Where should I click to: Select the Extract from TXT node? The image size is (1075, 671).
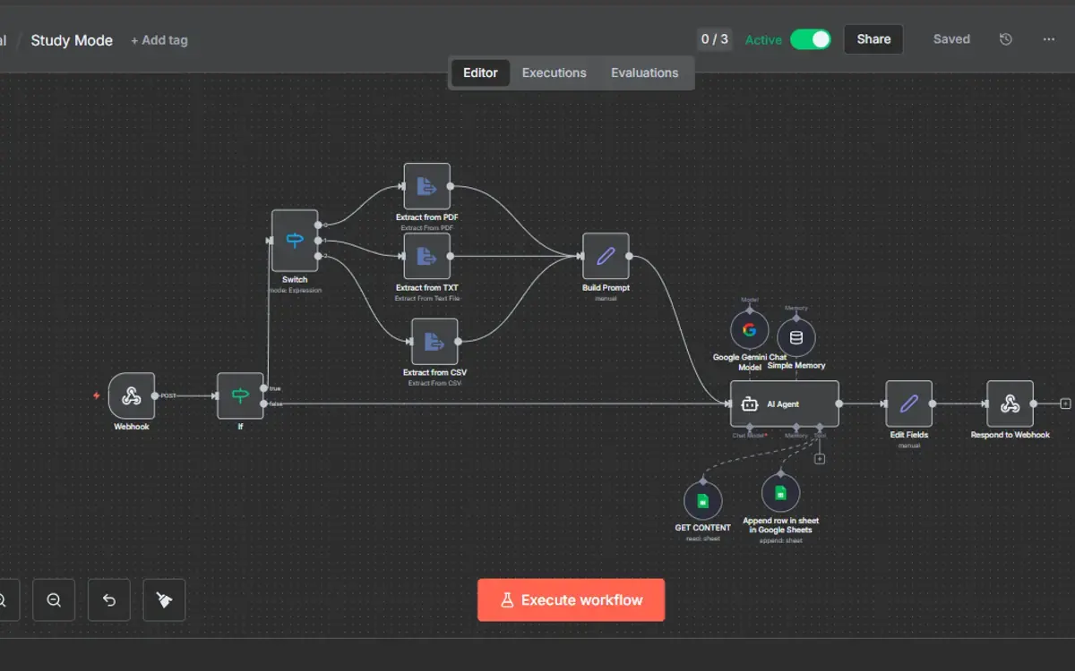pos(426,257)
